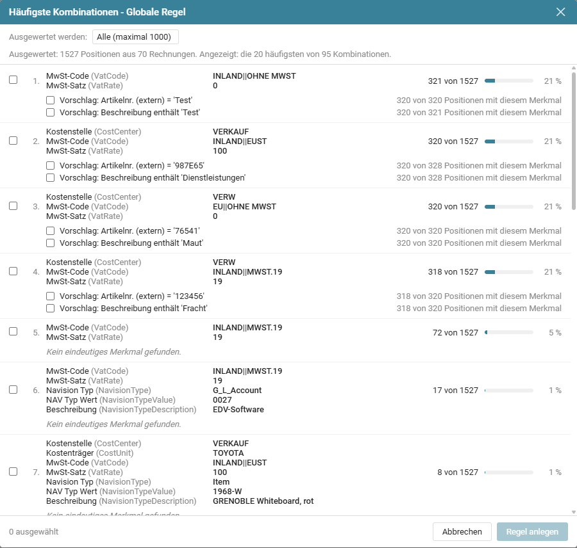Open the 'Alle (maximal 1000)' dropdown

135,36
